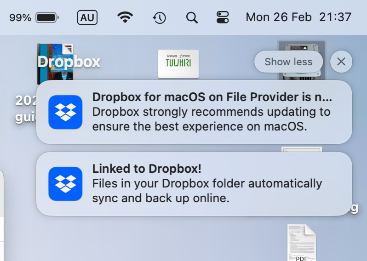Viewport: 367px width, 261px height.
Task: Open the Time Machine menu bar icon
Action: (160, 18)
